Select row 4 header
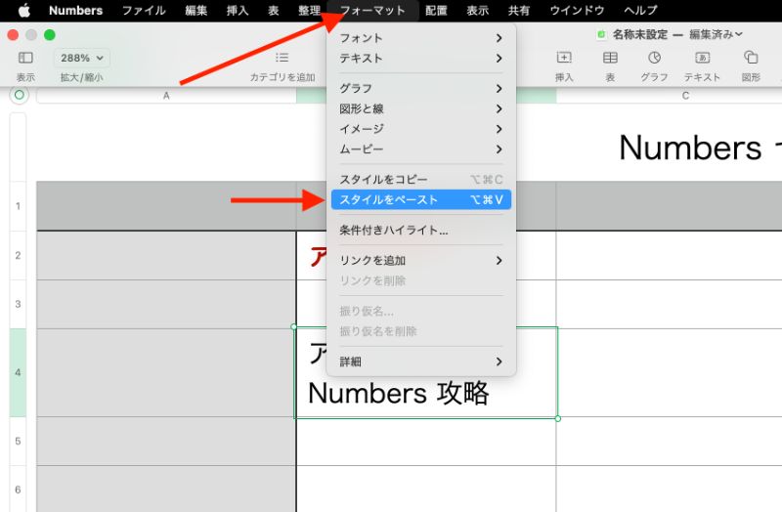Viewport: 782px width, 512px height. point(18,372)
